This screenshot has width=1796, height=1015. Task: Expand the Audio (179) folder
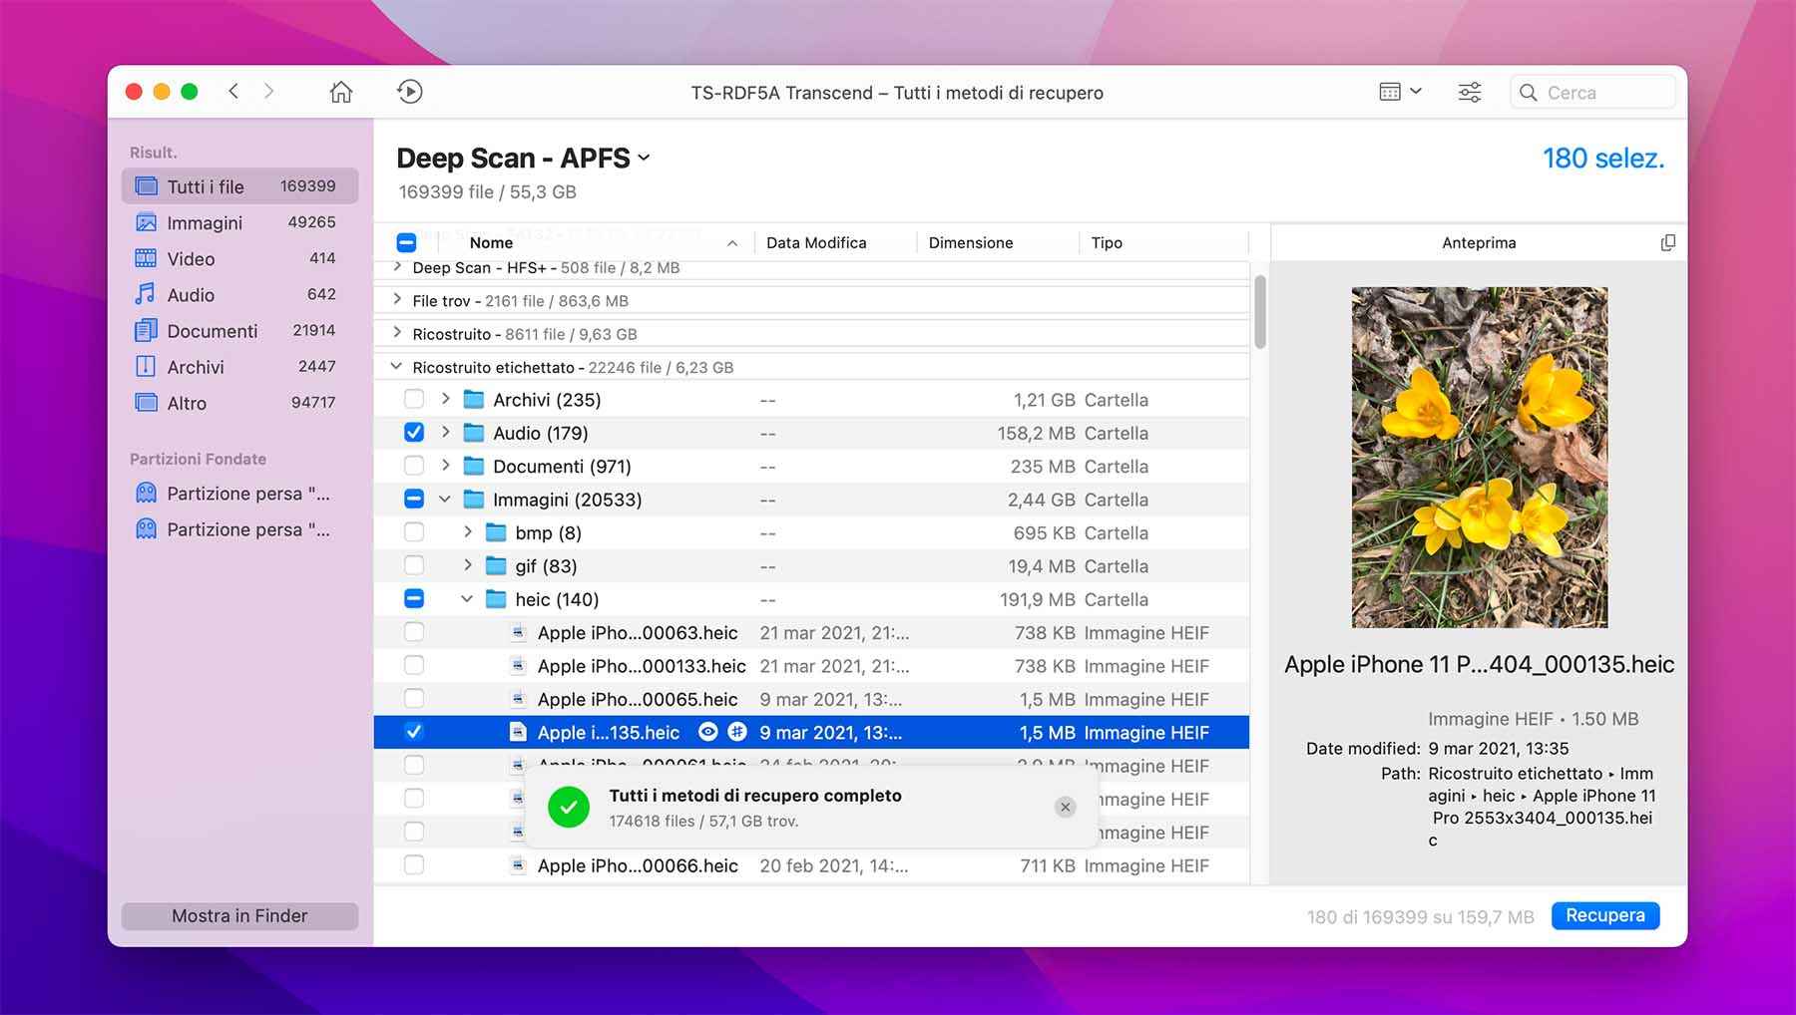point(445,433)
